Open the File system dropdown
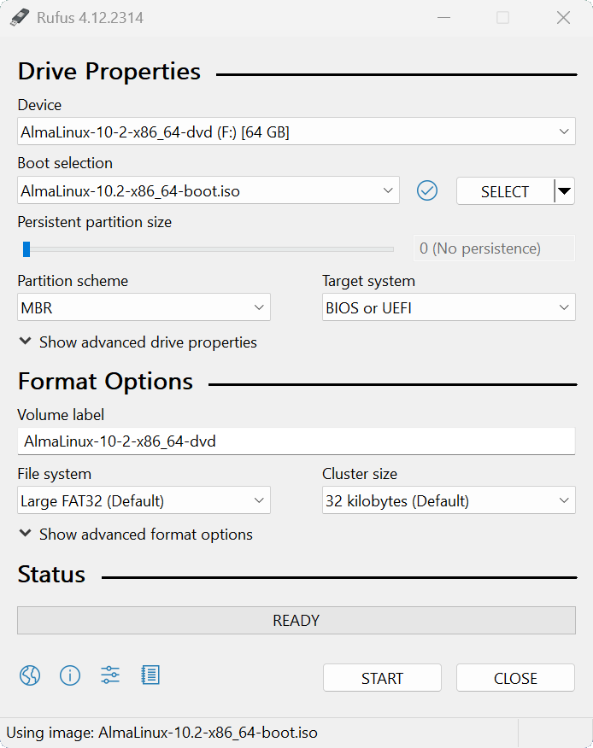593x748 pixels. [x=144, y=500]
